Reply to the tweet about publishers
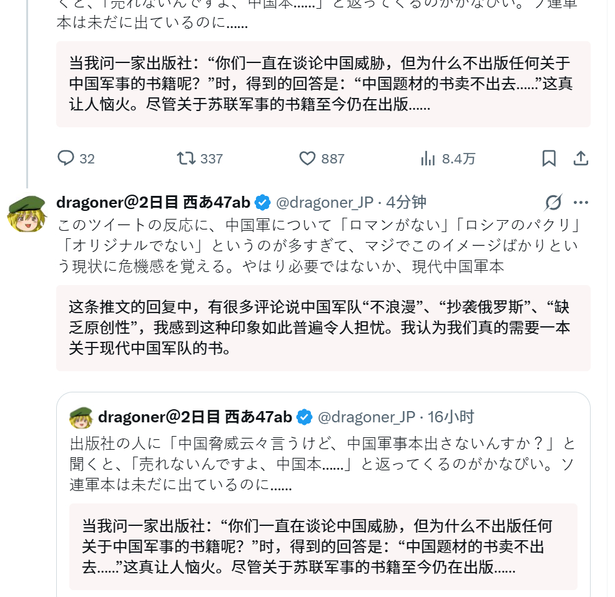The width and height of the screenshot is (615, 597). point(66,158)
